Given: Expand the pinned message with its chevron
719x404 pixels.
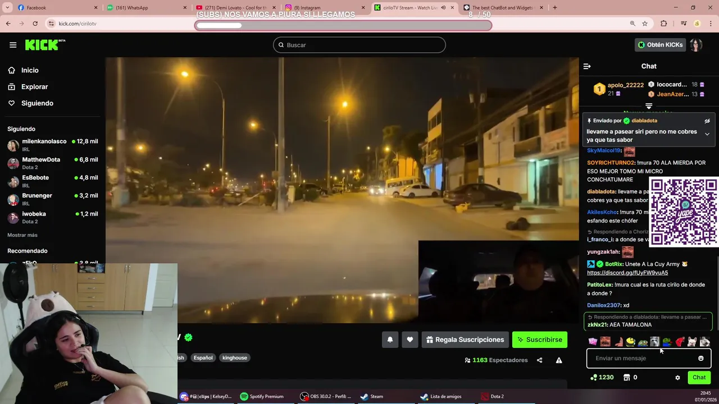Looking at the screenshot, I should tap(707, 134).
